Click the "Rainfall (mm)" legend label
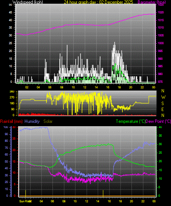 (x=11, y=121)
